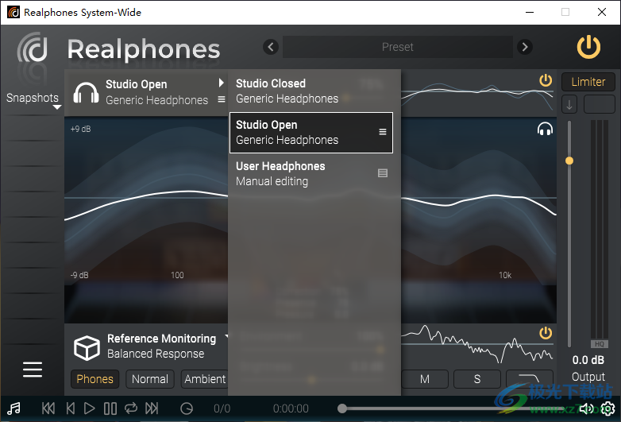Select the Phones mode button
Image resolution: width=621 pixels, height=422 pixels.
point(94,379)
